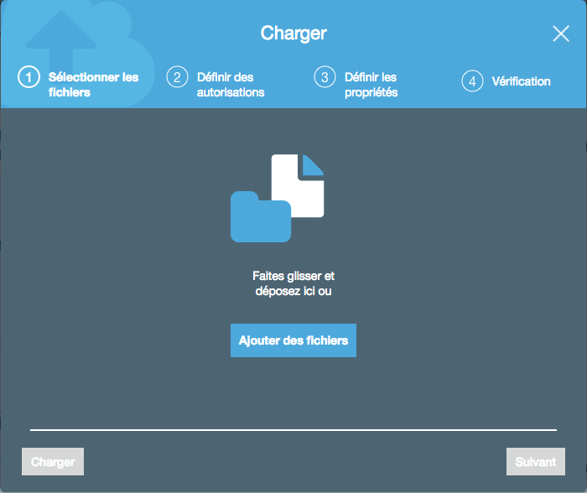
Task: Click the step 1 number circle
Action: [x=29, y=78]
